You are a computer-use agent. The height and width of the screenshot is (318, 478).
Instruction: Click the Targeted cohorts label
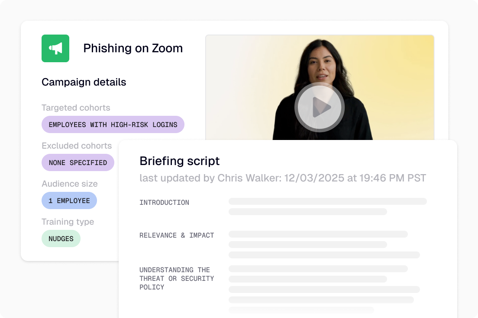click(76, 108)
